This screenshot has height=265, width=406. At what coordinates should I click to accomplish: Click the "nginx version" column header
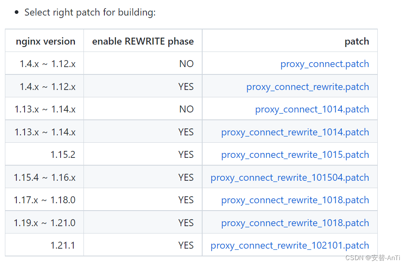pyautogui.click(x=45, y=41)
